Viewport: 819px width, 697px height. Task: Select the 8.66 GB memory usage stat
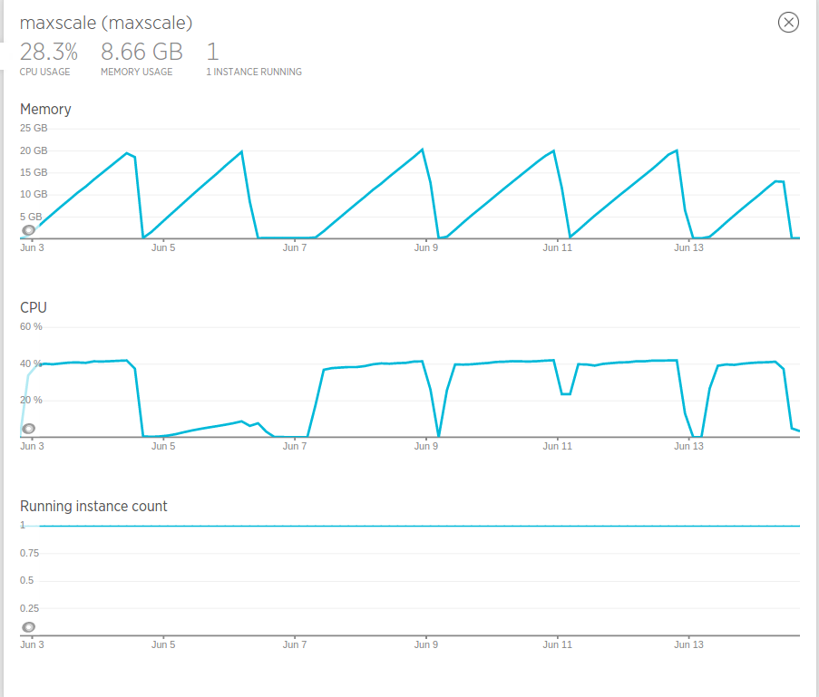pyautogui.click(x=141, y=52)
